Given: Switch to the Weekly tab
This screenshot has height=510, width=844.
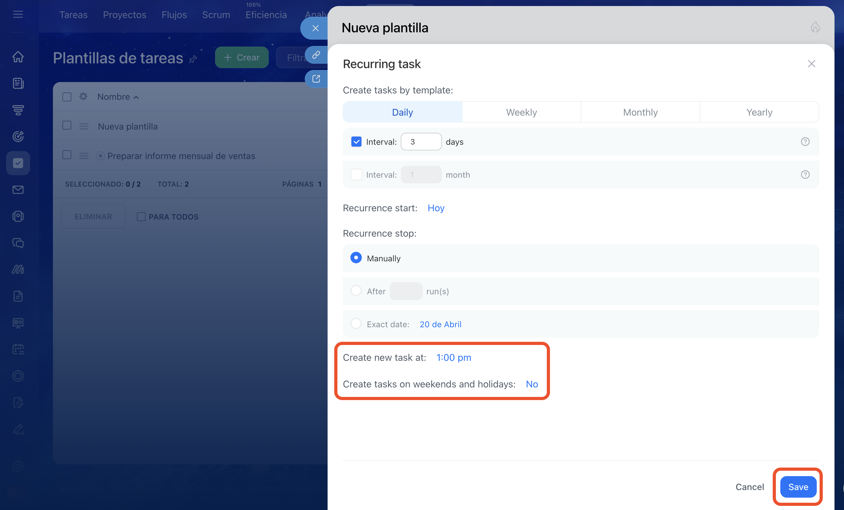Looking at the screenshot, I should (521, 112).
